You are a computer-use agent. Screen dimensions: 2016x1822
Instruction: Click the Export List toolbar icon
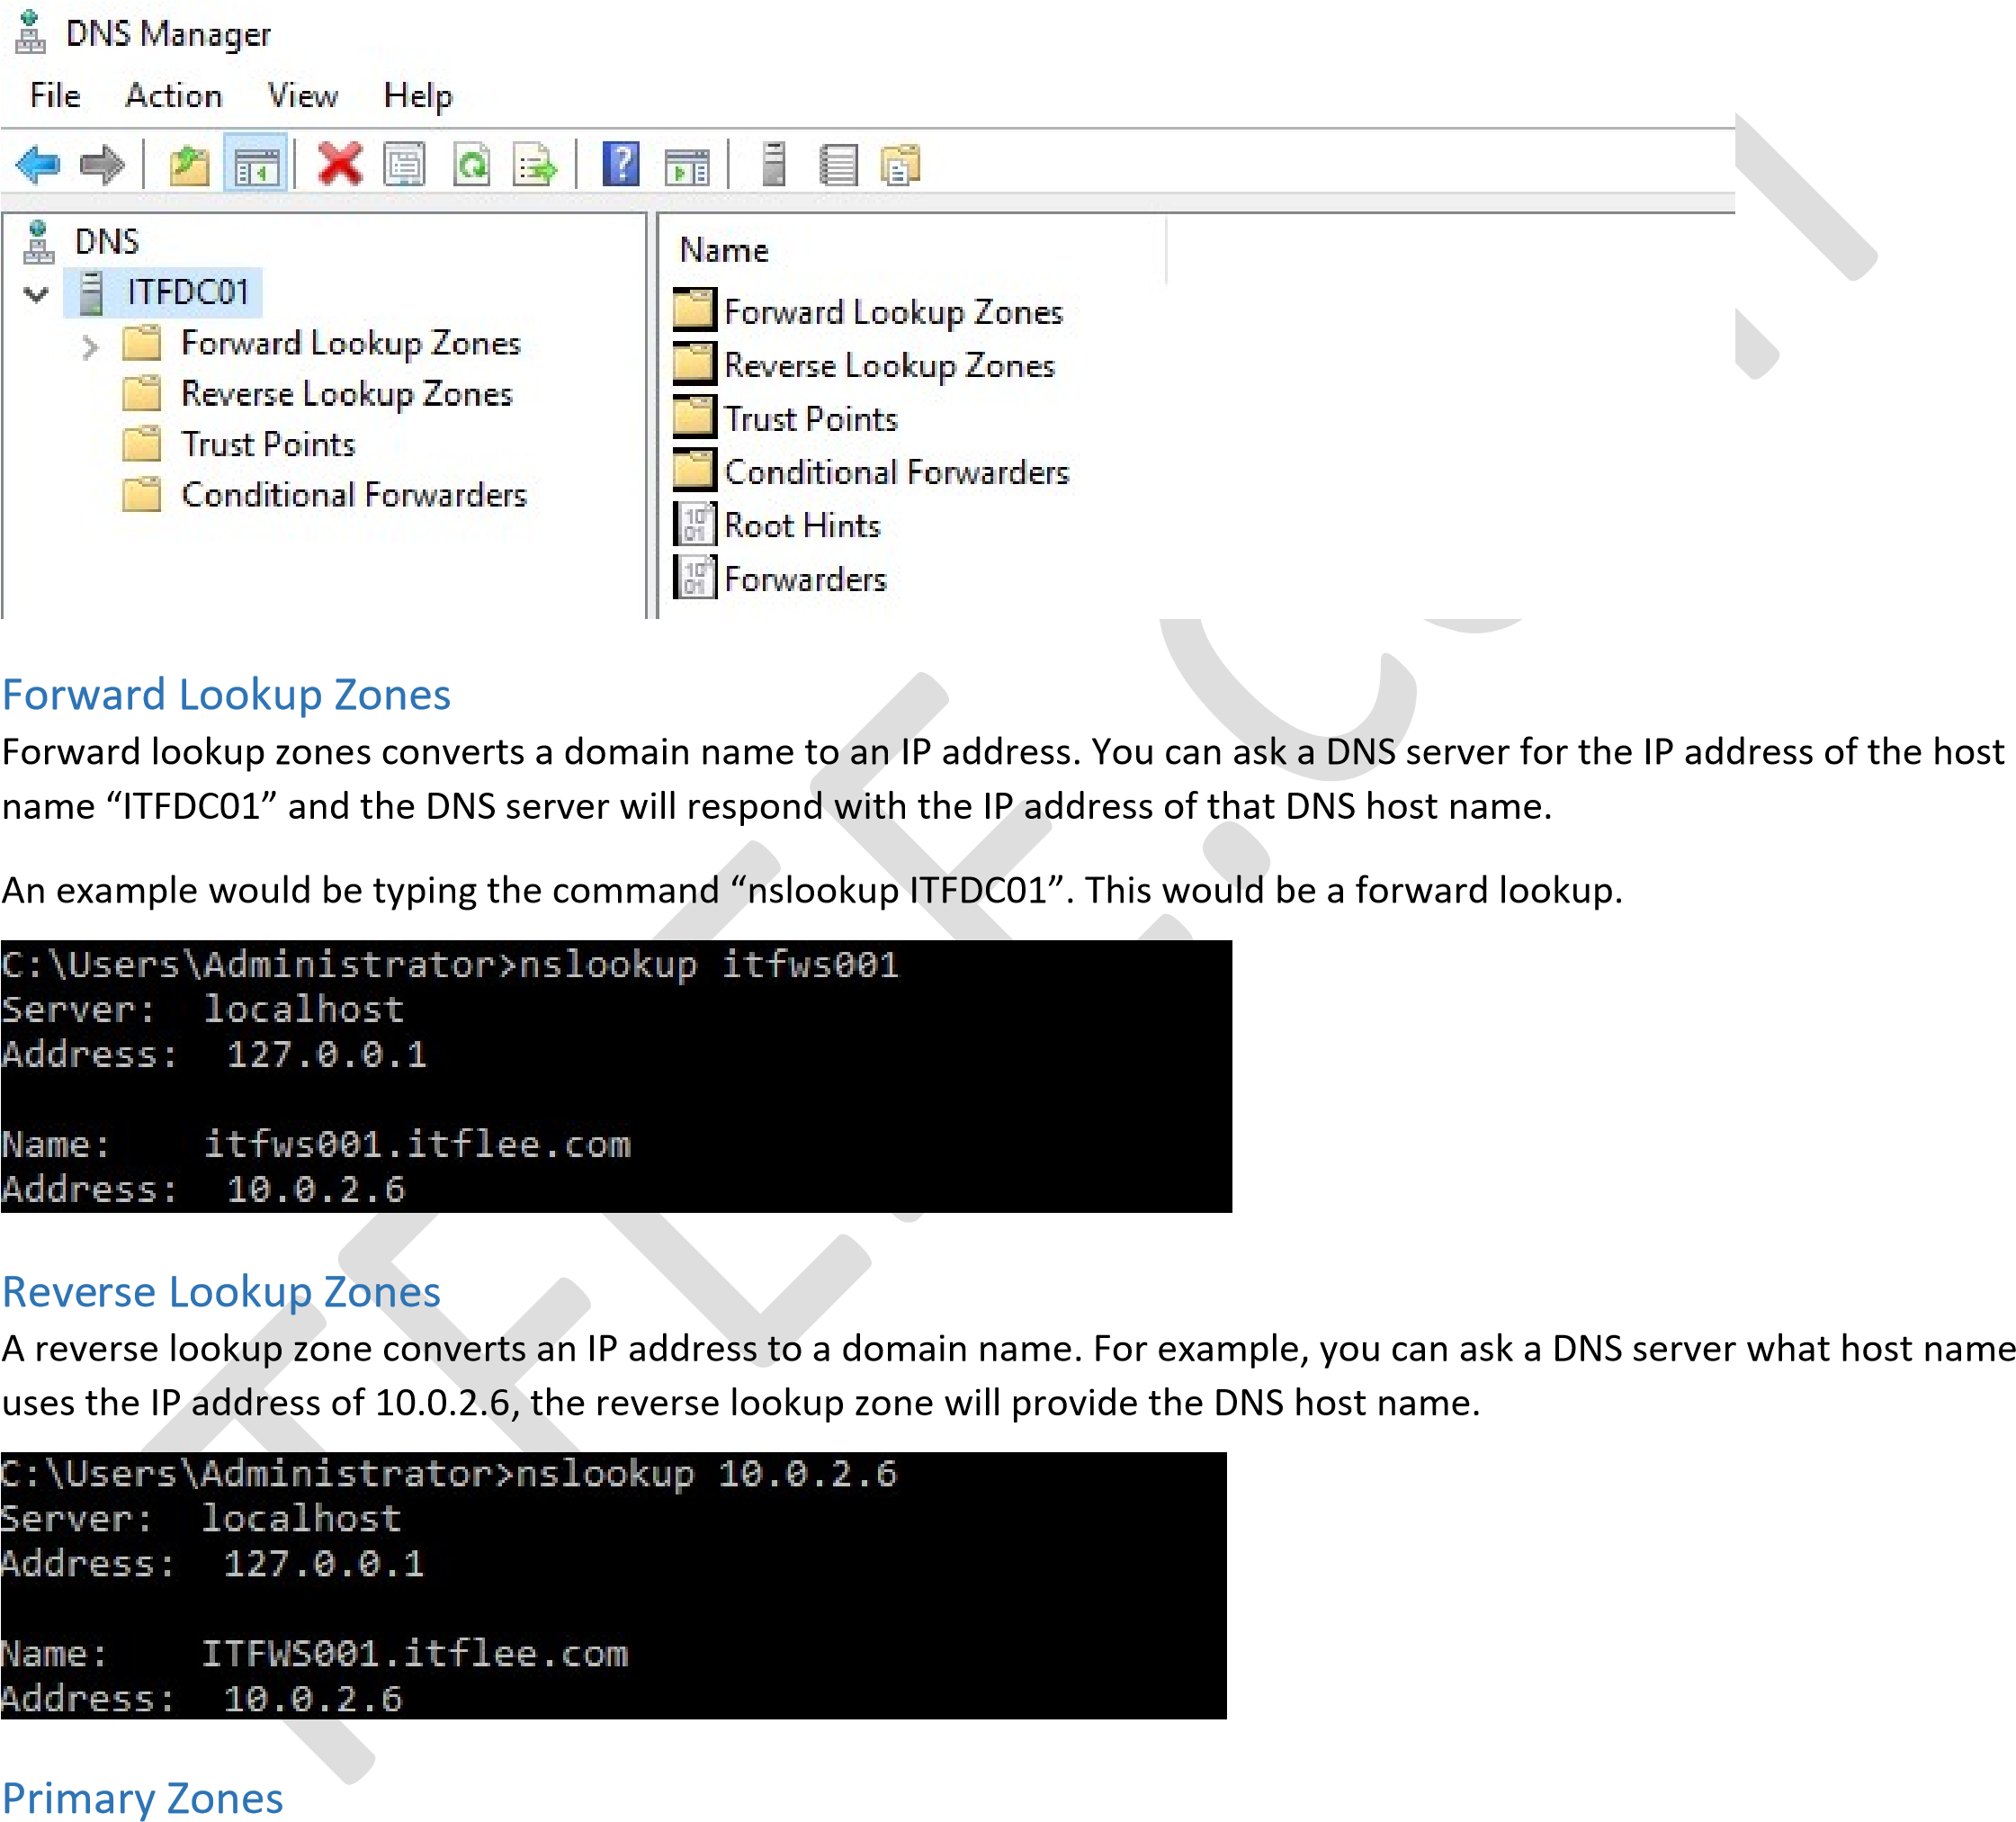pyautogui.click(x=535, y=165)
